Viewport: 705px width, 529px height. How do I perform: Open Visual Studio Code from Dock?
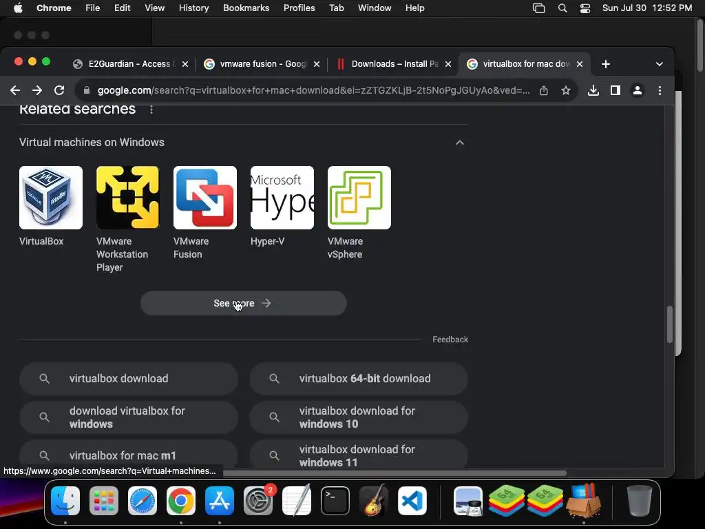(412, 501)
